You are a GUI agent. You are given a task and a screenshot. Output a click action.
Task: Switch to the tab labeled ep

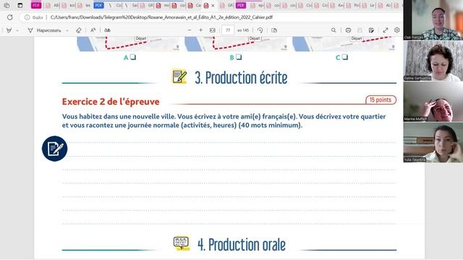[x=257, y=5]
